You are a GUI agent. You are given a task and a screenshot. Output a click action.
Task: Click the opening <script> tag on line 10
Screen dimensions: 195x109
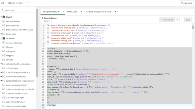(51, 49)
